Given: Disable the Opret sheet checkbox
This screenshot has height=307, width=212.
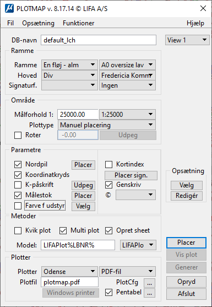Looking at the screenshot, I should point(108,230).
